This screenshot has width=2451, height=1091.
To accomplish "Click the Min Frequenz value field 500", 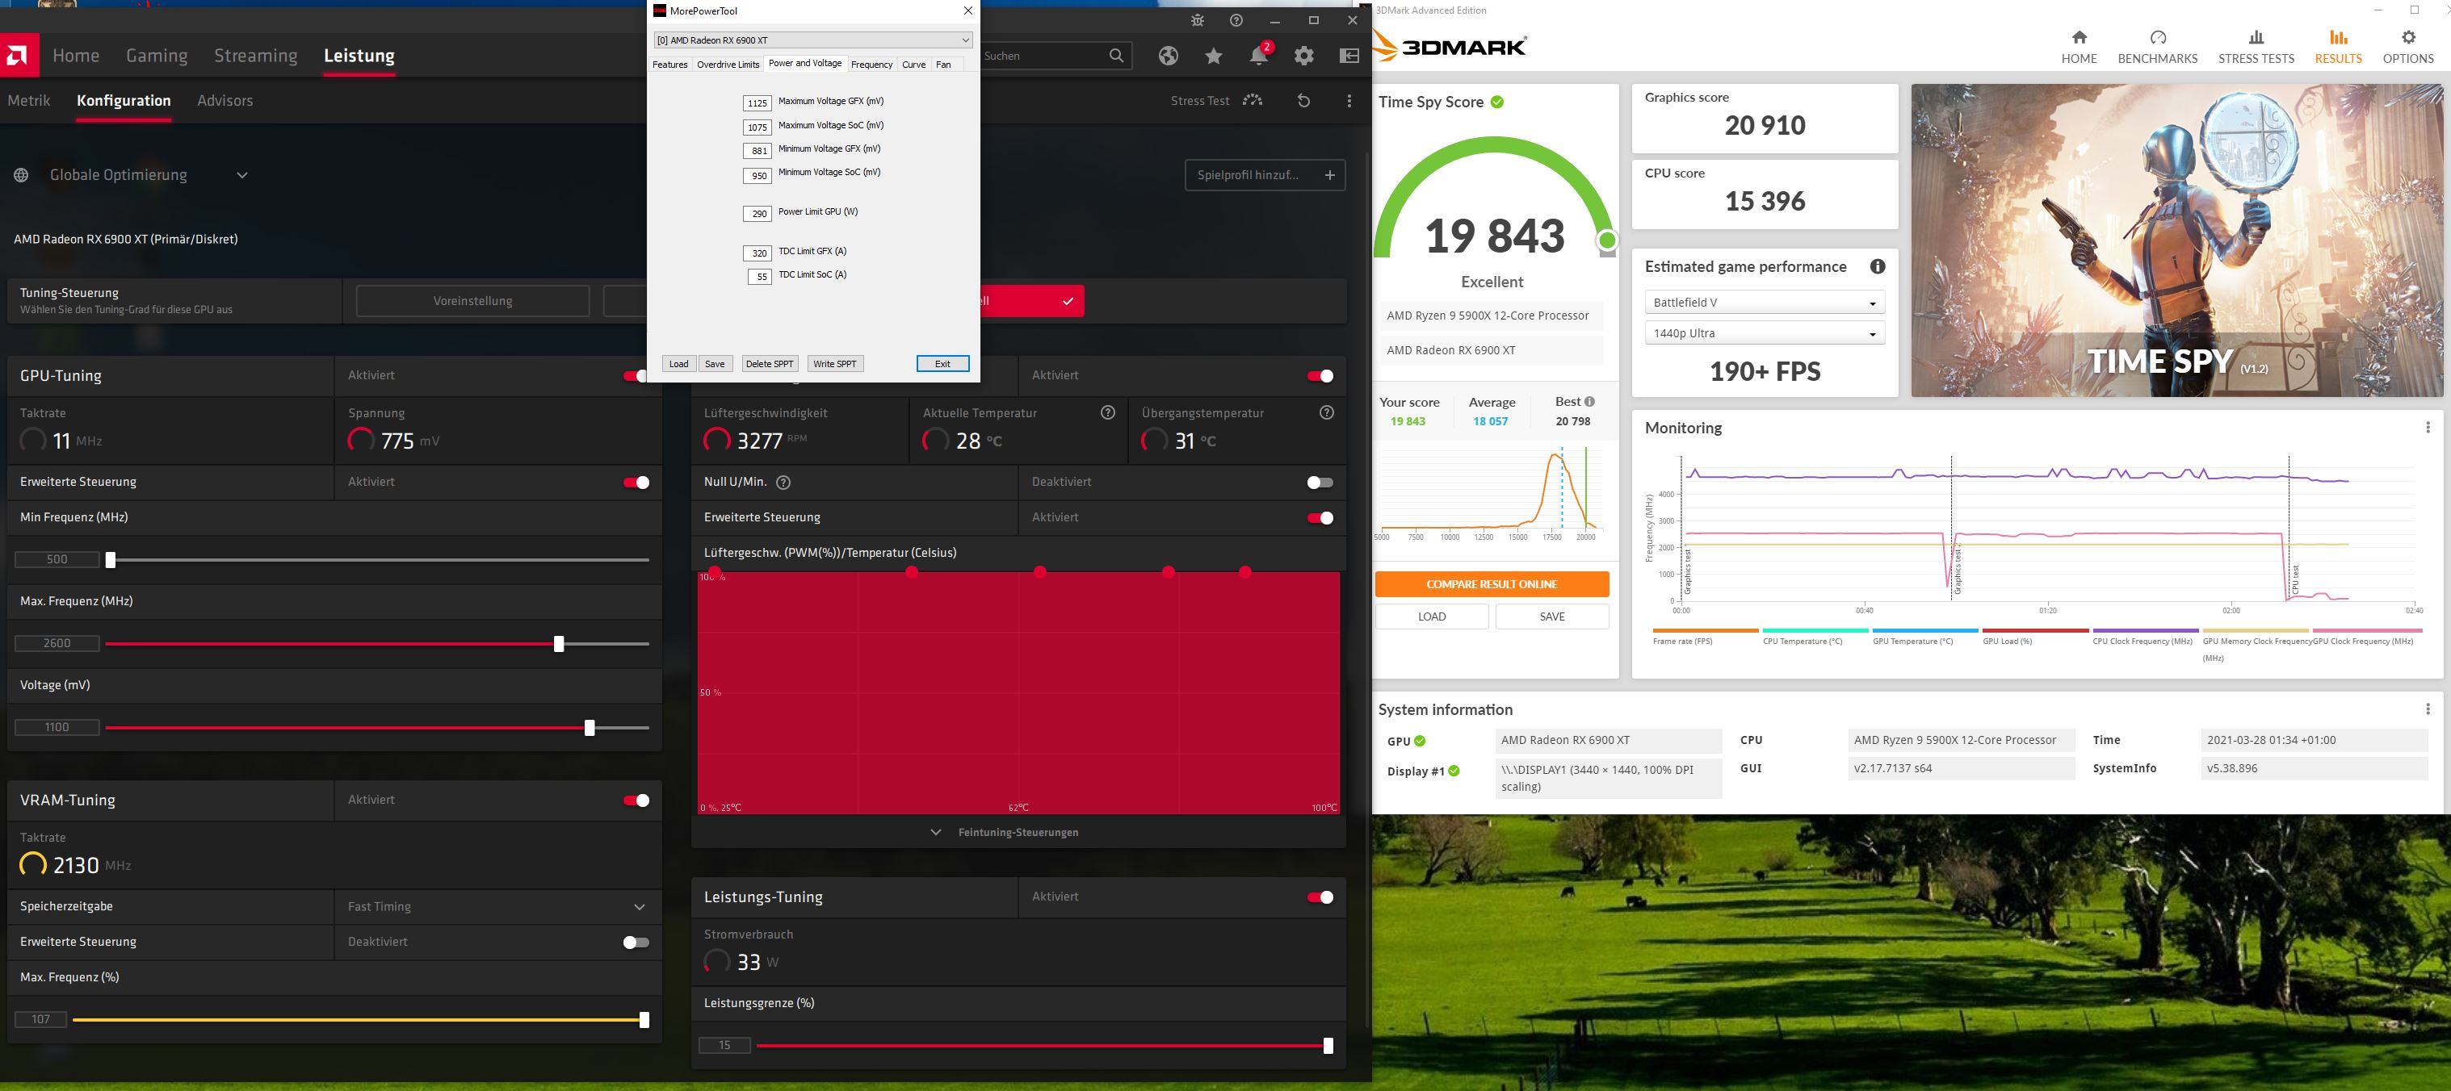I will 57,560.
